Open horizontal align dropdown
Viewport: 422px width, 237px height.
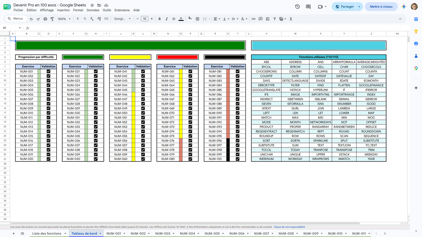coord(217,19)
